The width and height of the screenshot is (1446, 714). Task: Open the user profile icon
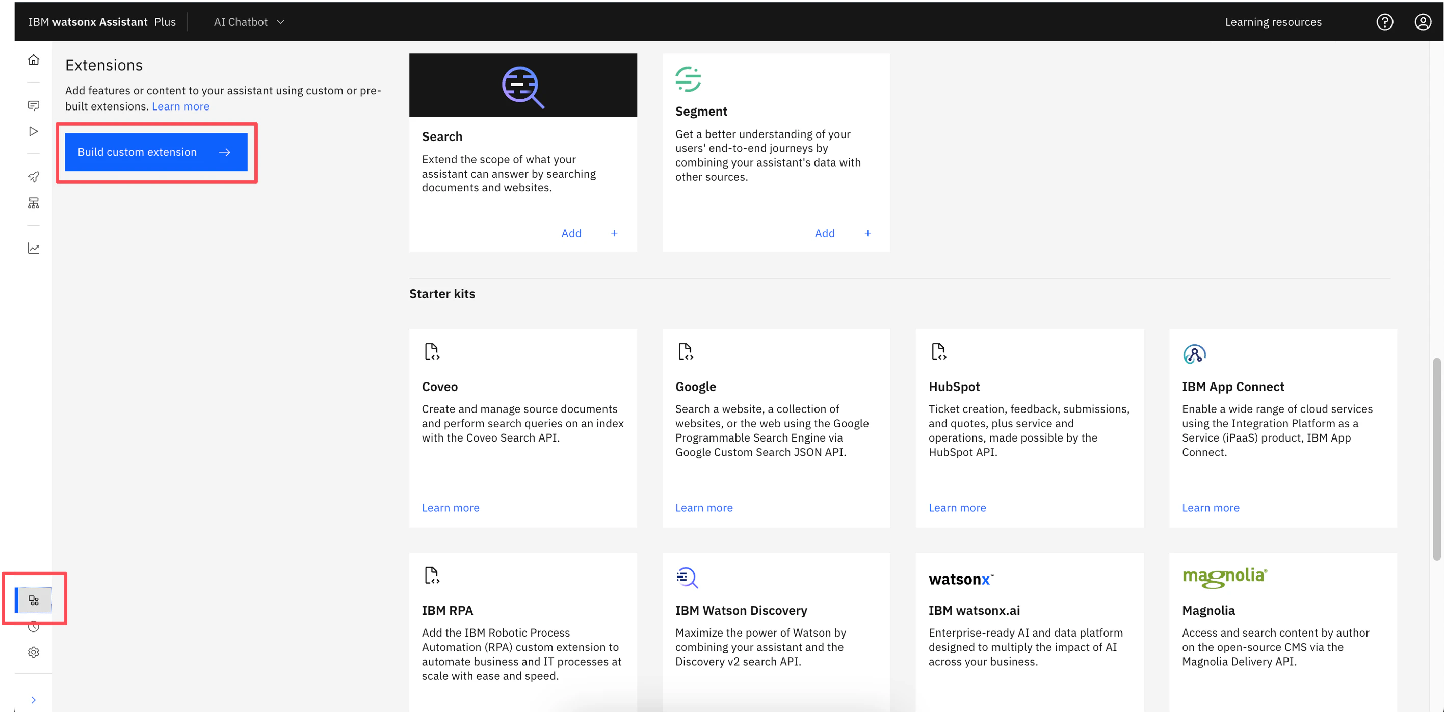(x=1423, y=22)
